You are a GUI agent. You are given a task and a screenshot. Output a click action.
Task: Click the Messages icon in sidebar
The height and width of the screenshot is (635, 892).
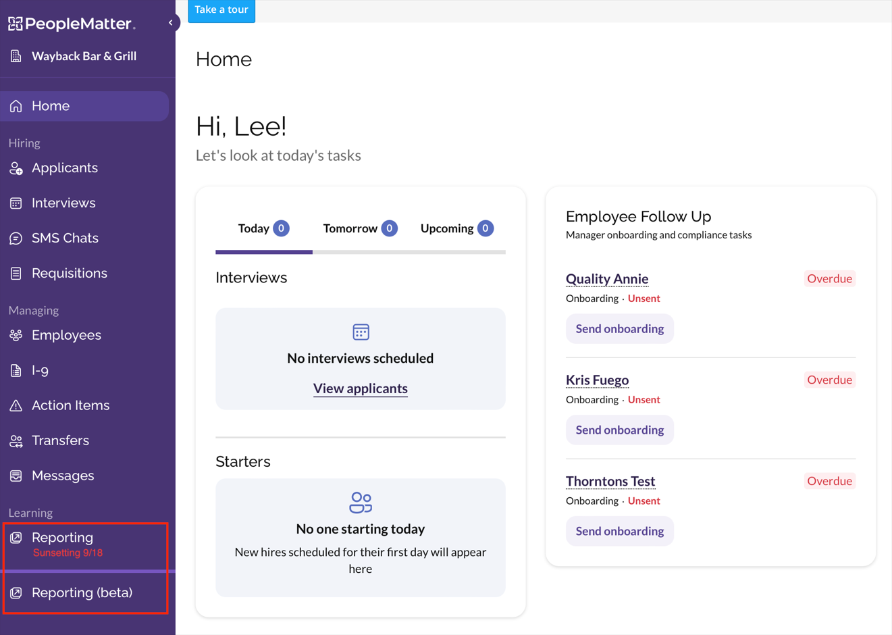click(x=16, y=476)
